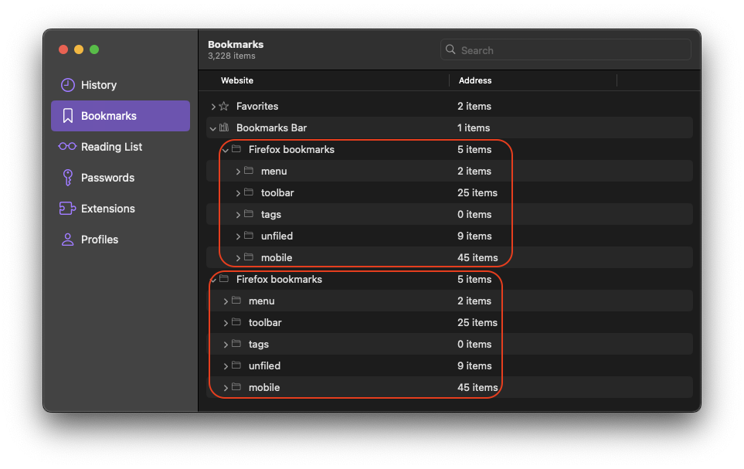Collapse the Bookmarks Bar folder
This screenshot has width=744, height=469.
(213, 128)
